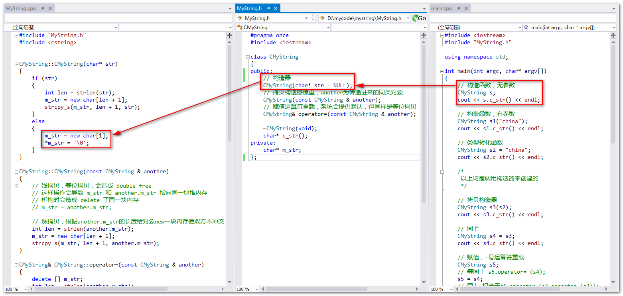
Task: Switch to the MyString.h tab
Action: [x=249, y=8]
